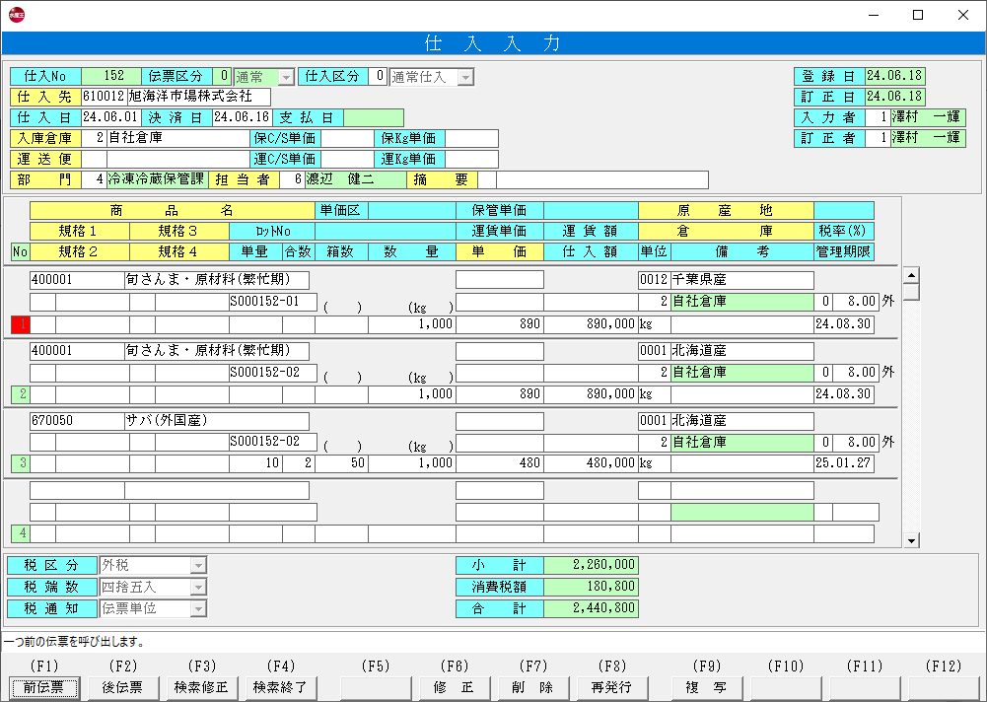Image resolution: width=987 pixels, height=702 pixels.
Task: Click the scroll down arrow of item list
Action: [911, 539]
